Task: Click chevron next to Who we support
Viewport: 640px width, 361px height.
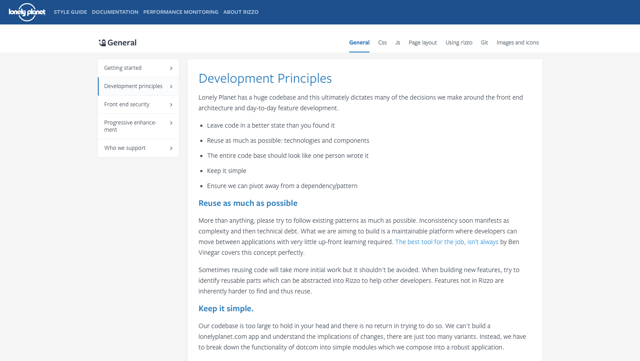Action: click(x=171, y=148)
